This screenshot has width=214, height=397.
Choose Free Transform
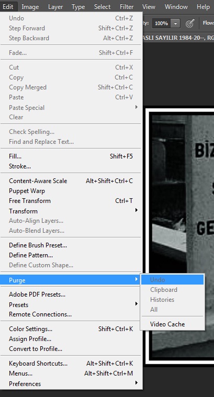pos(71,201)
